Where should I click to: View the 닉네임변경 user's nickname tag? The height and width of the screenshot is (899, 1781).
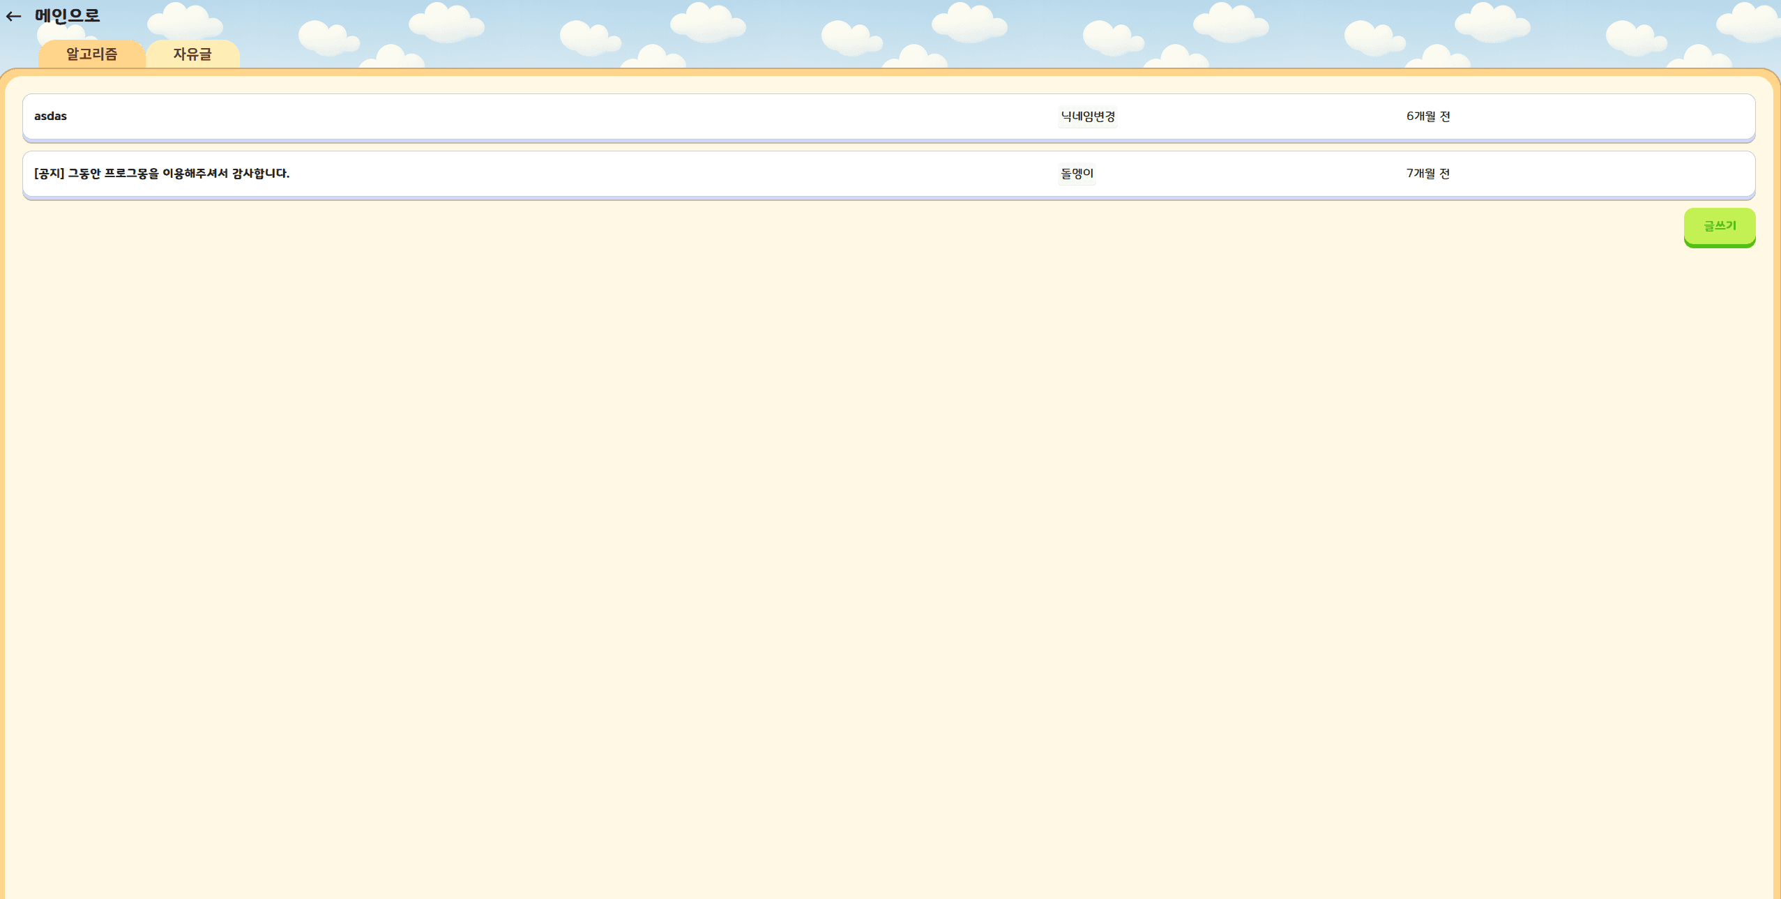tap(1087, 116)
